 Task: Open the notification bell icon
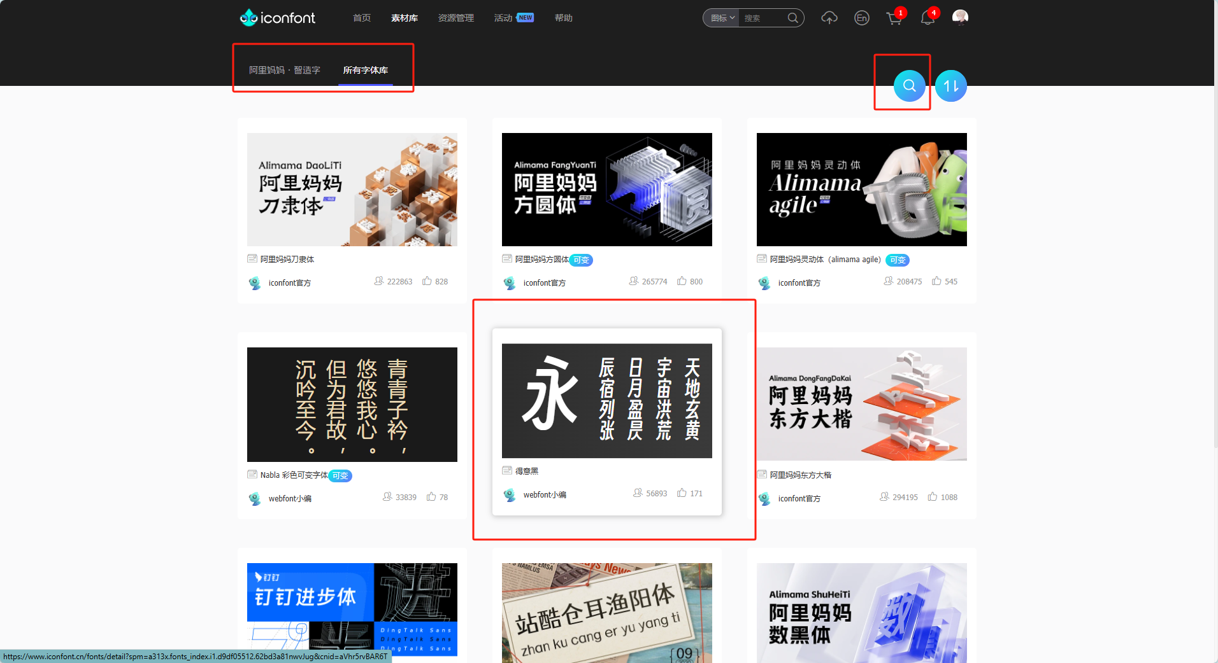click(x=928, y=18)
